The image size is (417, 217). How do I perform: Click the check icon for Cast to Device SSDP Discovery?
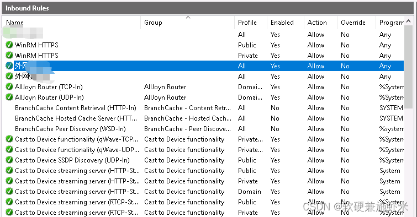click(9, 160)
